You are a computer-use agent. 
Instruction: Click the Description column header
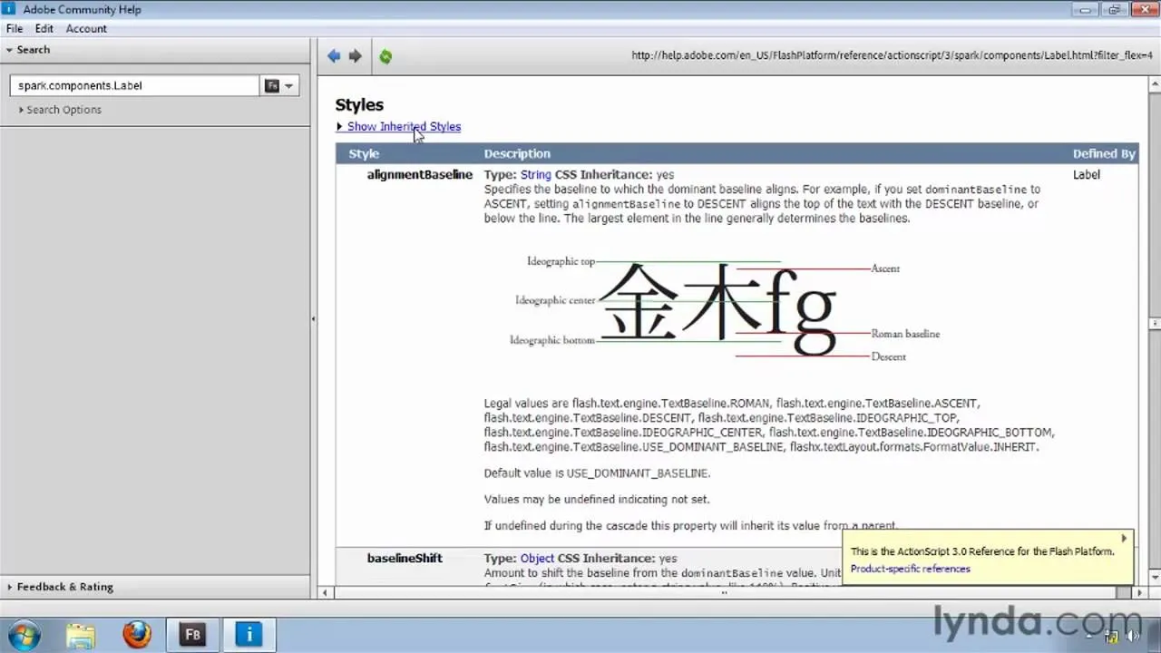517,154
